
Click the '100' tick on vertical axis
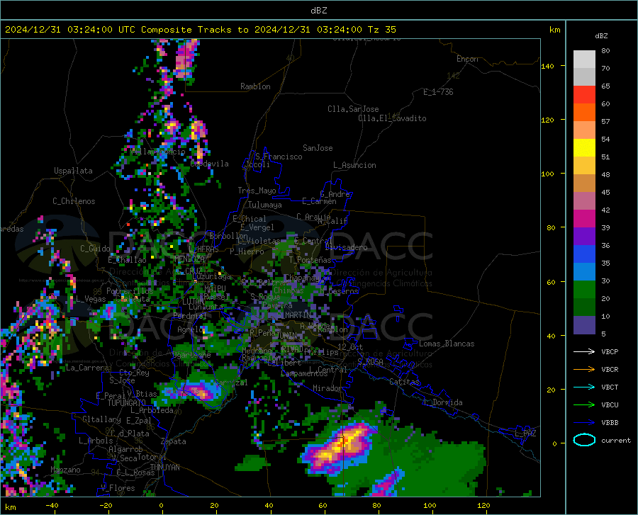(x=547, y=174)
